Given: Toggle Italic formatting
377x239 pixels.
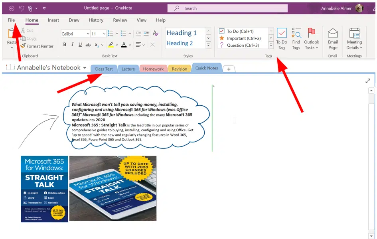Looking at the screenshot, I should (x=72, y=44).
